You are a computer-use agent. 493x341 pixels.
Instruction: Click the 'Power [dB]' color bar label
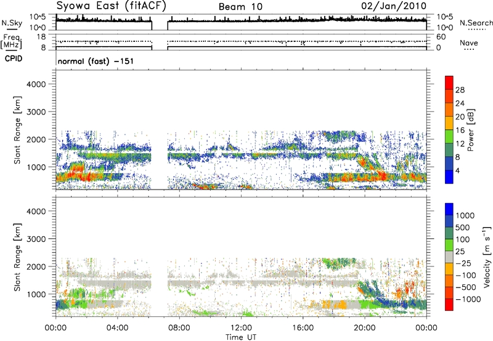pos(470,130)
